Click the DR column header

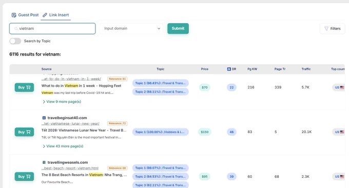pyautogui.click(x=234, y=69)
